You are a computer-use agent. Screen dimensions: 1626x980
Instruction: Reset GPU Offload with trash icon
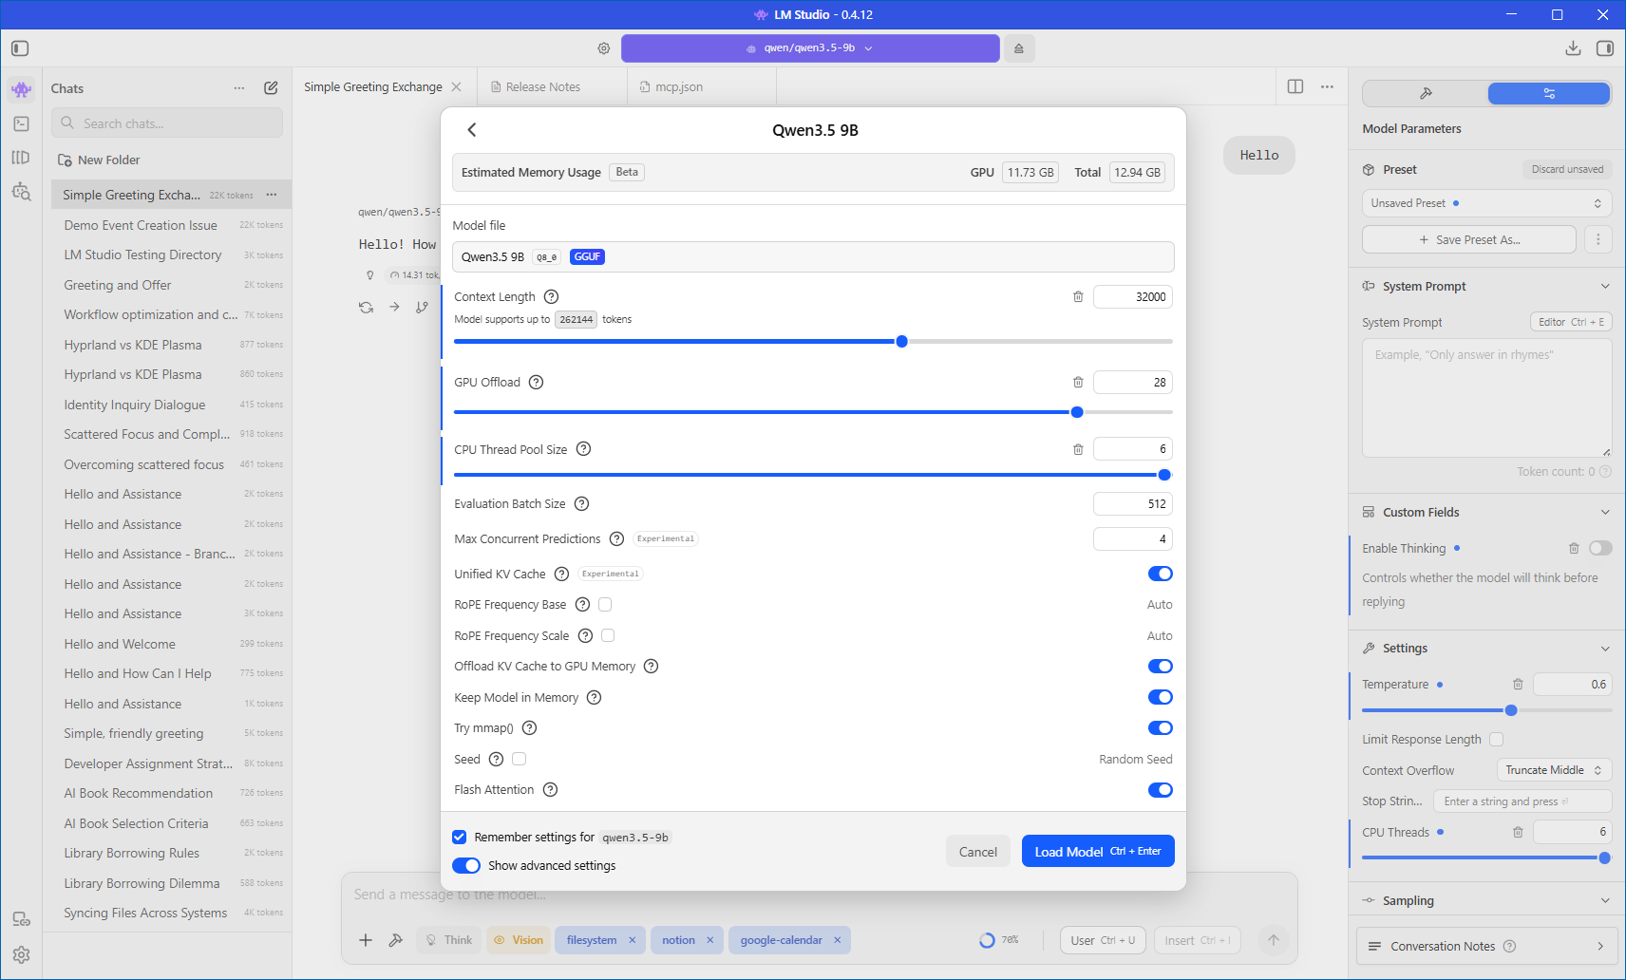tap(1078, 383)
